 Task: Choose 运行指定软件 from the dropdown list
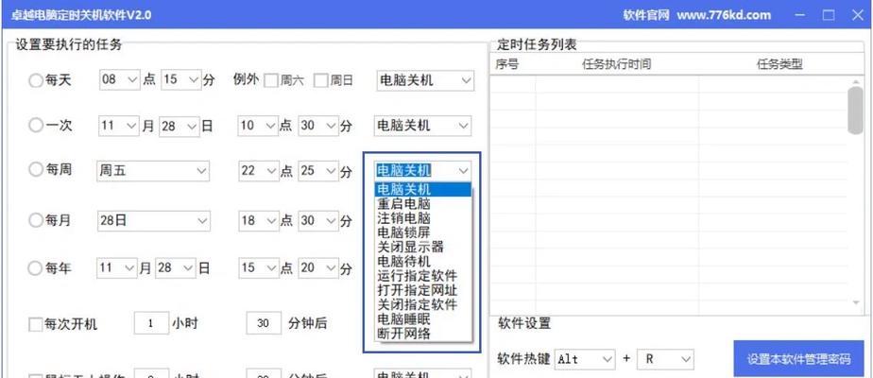[423, 276]
